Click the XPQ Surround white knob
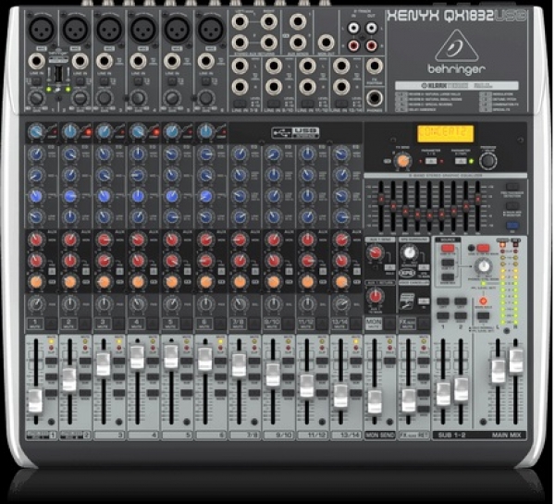Image resolution: width=555 pixels, height=504 pixels. click(x=409, y=252)
